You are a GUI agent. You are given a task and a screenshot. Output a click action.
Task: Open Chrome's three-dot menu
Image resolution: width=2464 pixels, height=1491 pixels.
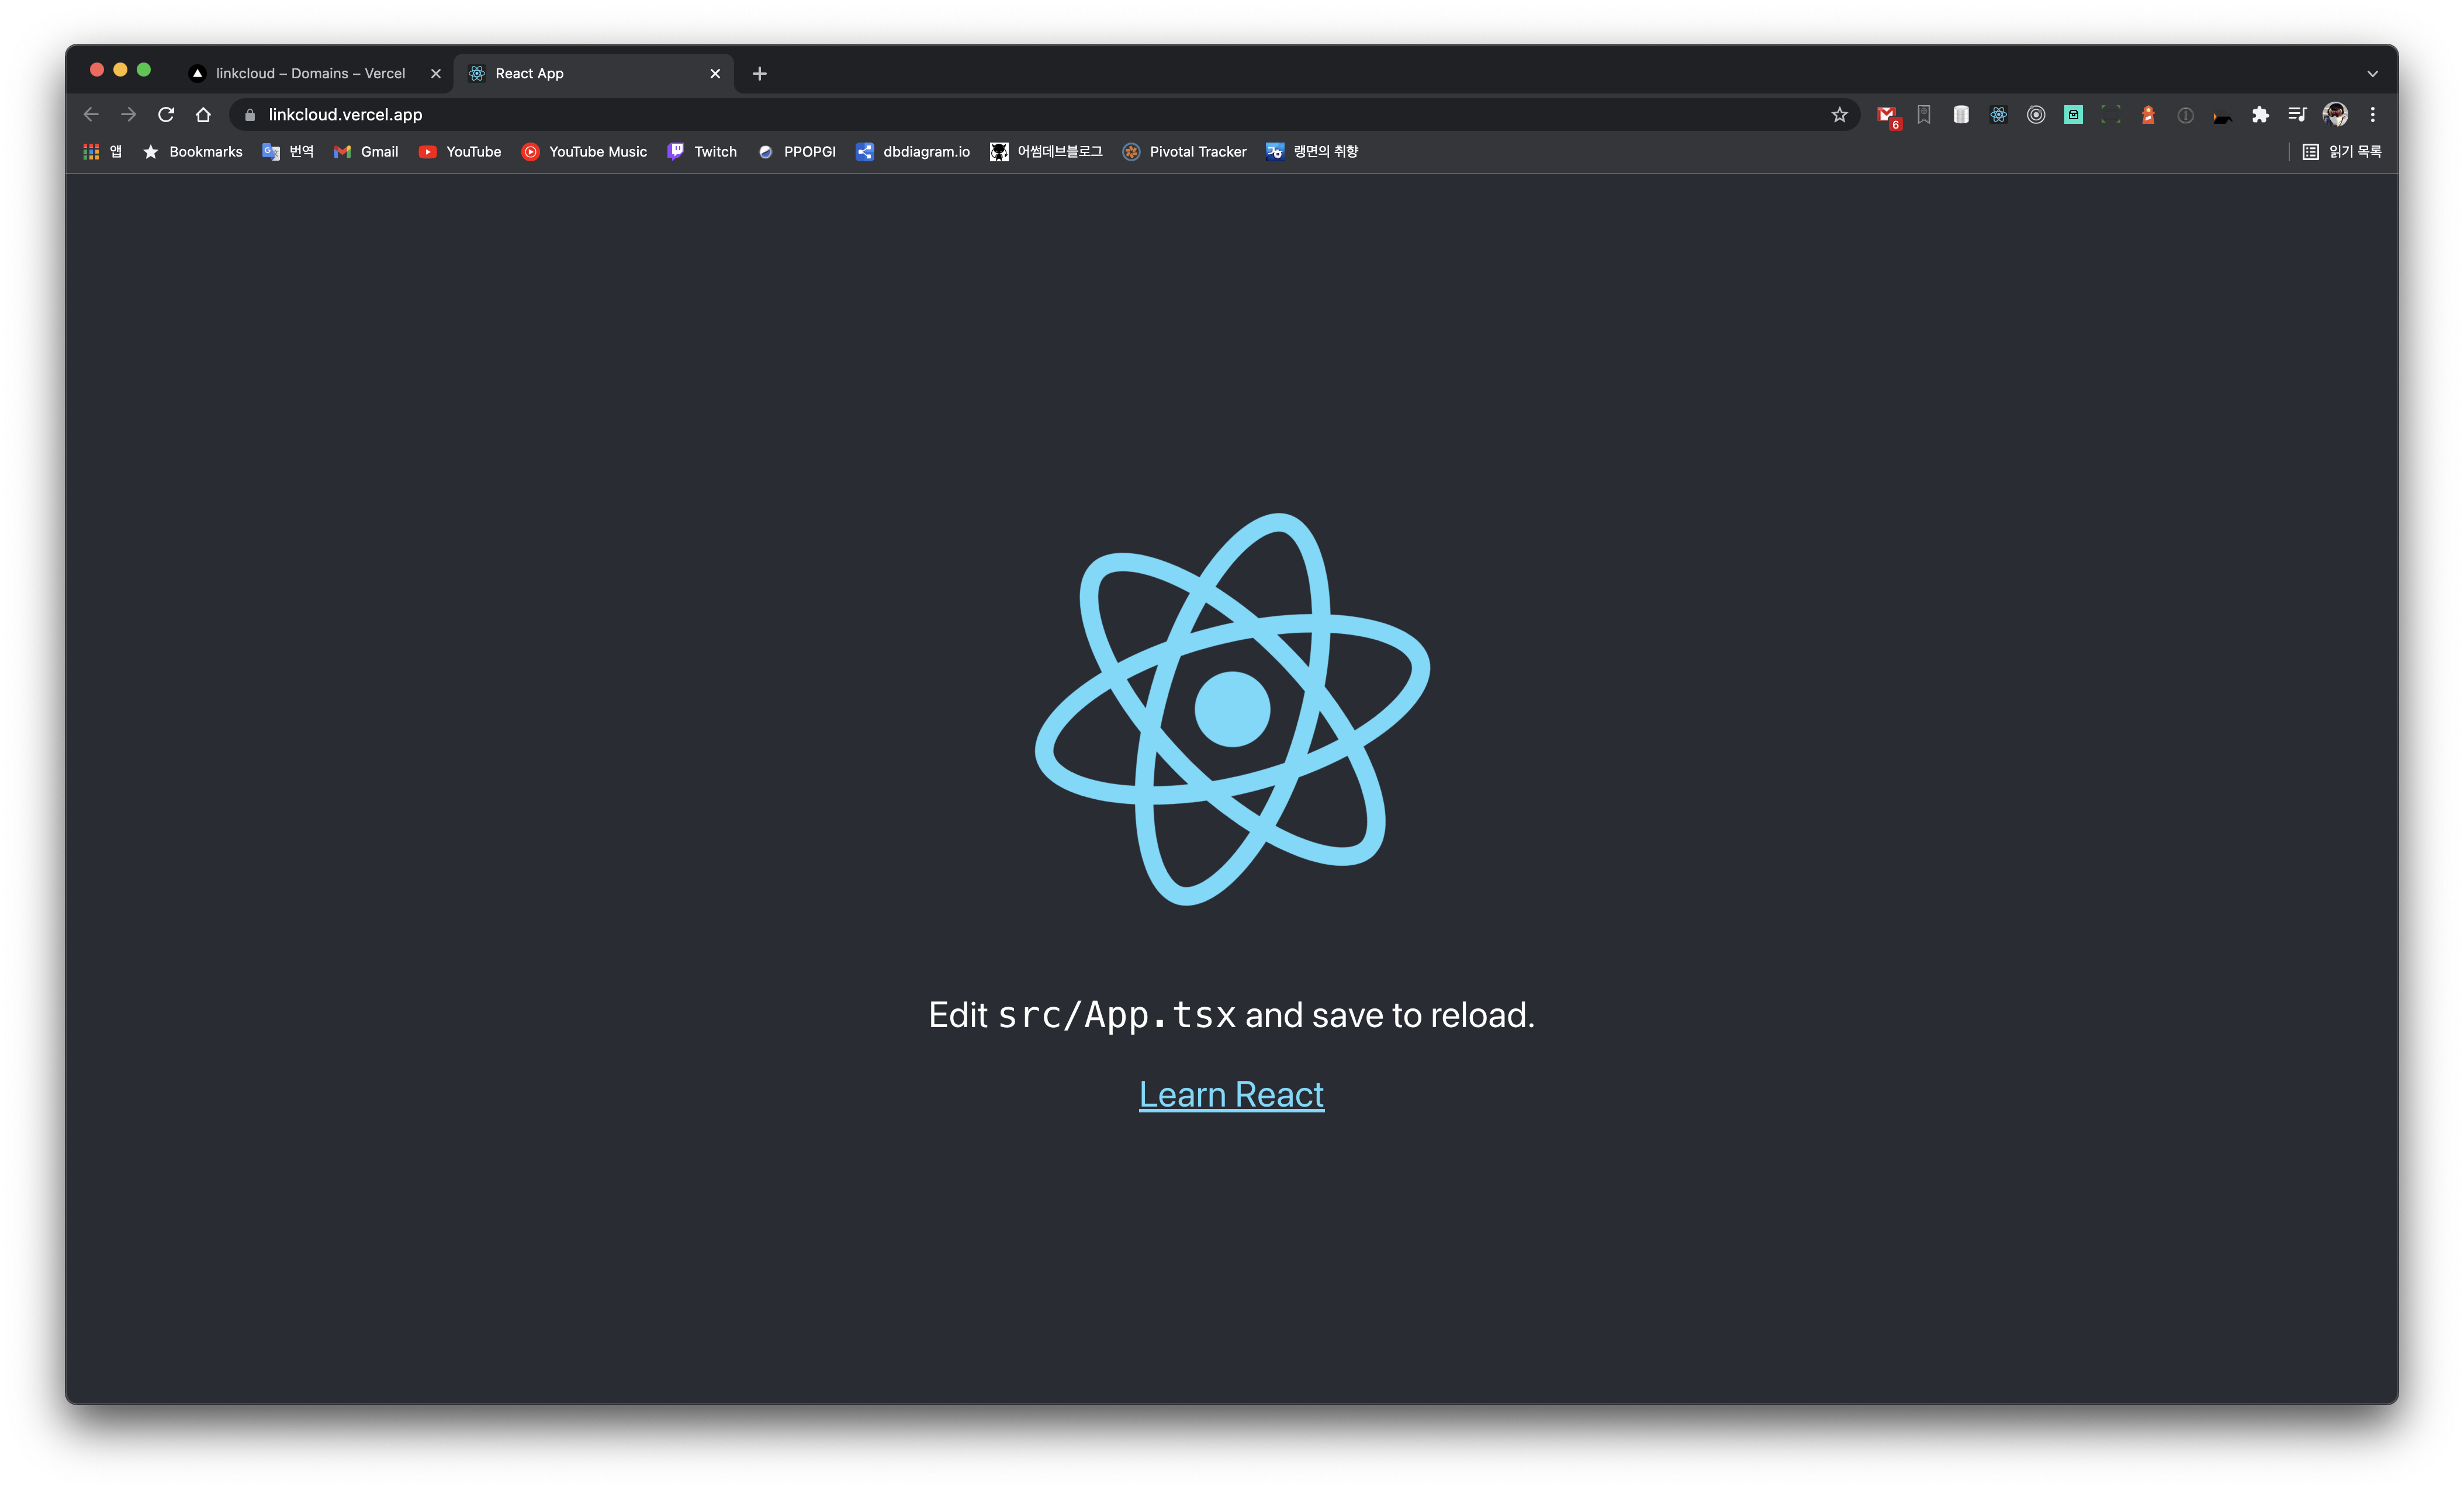[x=2372, y=115]
